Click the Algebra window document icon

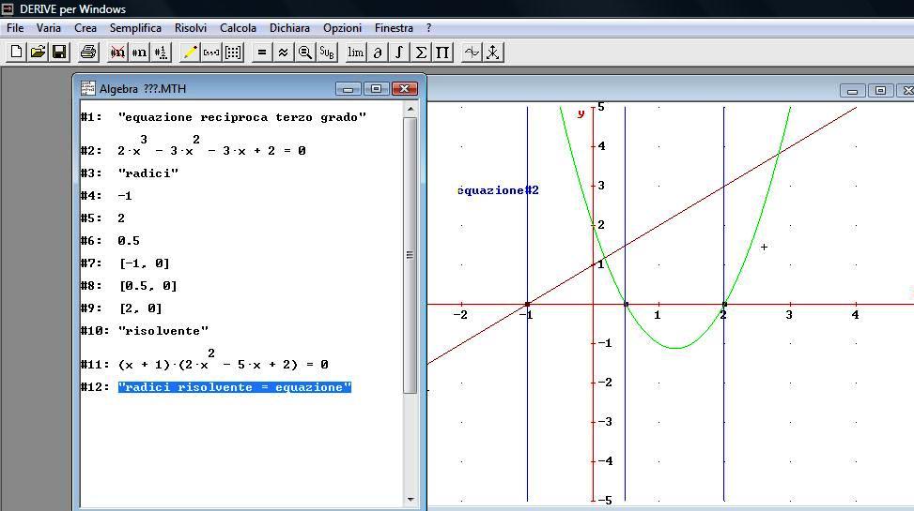coord(88,88)
